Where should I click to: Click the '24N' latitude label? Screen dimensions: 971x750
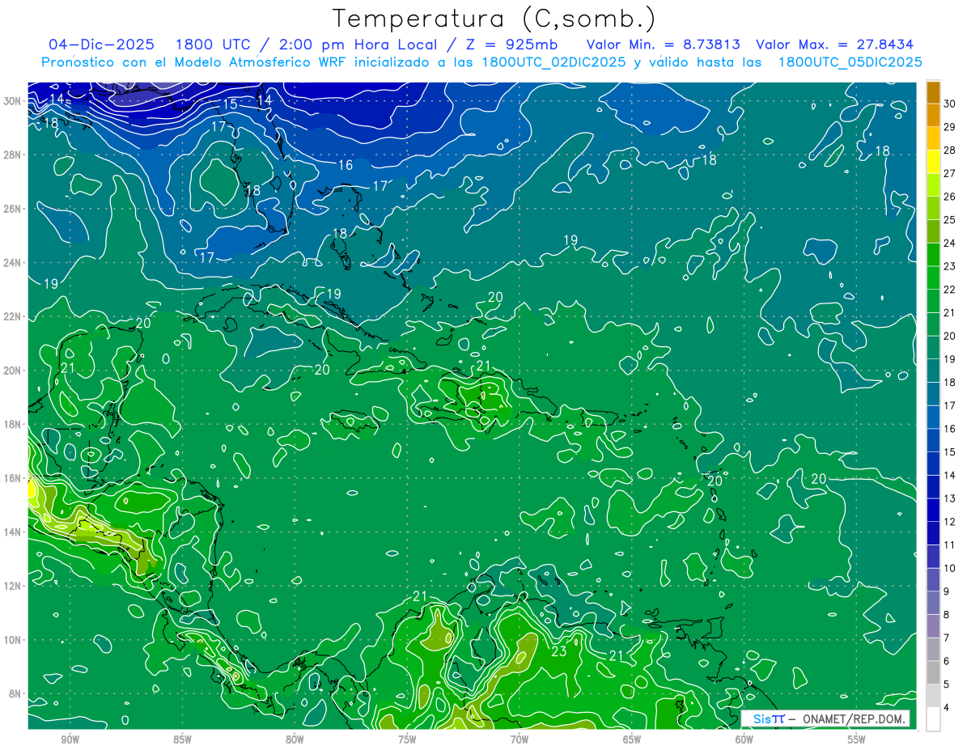(x=13, y=262)
